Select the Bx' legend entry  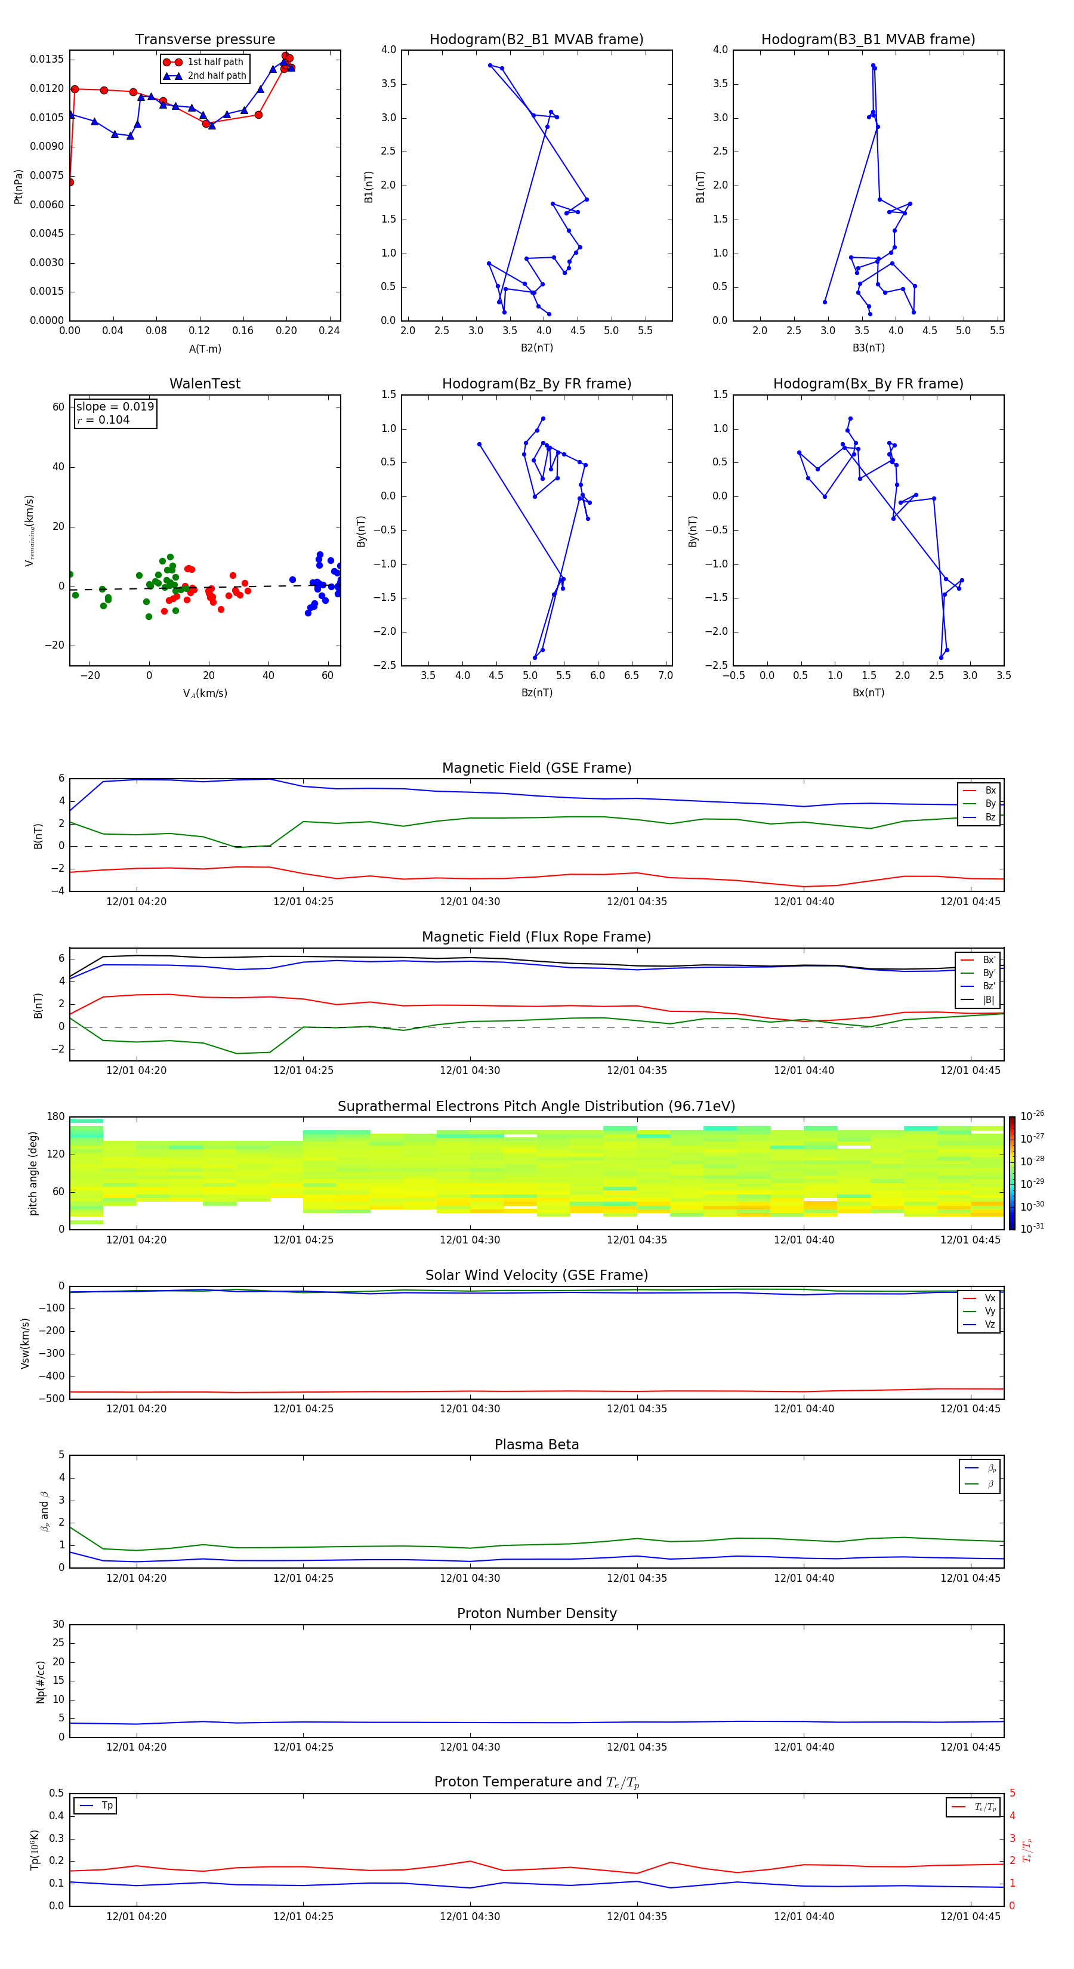[979, 960]
